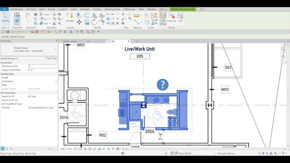Open the File tab
Viewport: 290px width, 163px height.
4,9
